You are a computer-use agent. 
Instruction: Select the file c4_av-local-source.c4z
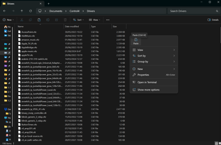32,136
